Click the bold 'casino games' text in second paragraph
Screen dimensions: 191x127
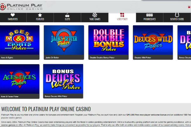point(8,125)
